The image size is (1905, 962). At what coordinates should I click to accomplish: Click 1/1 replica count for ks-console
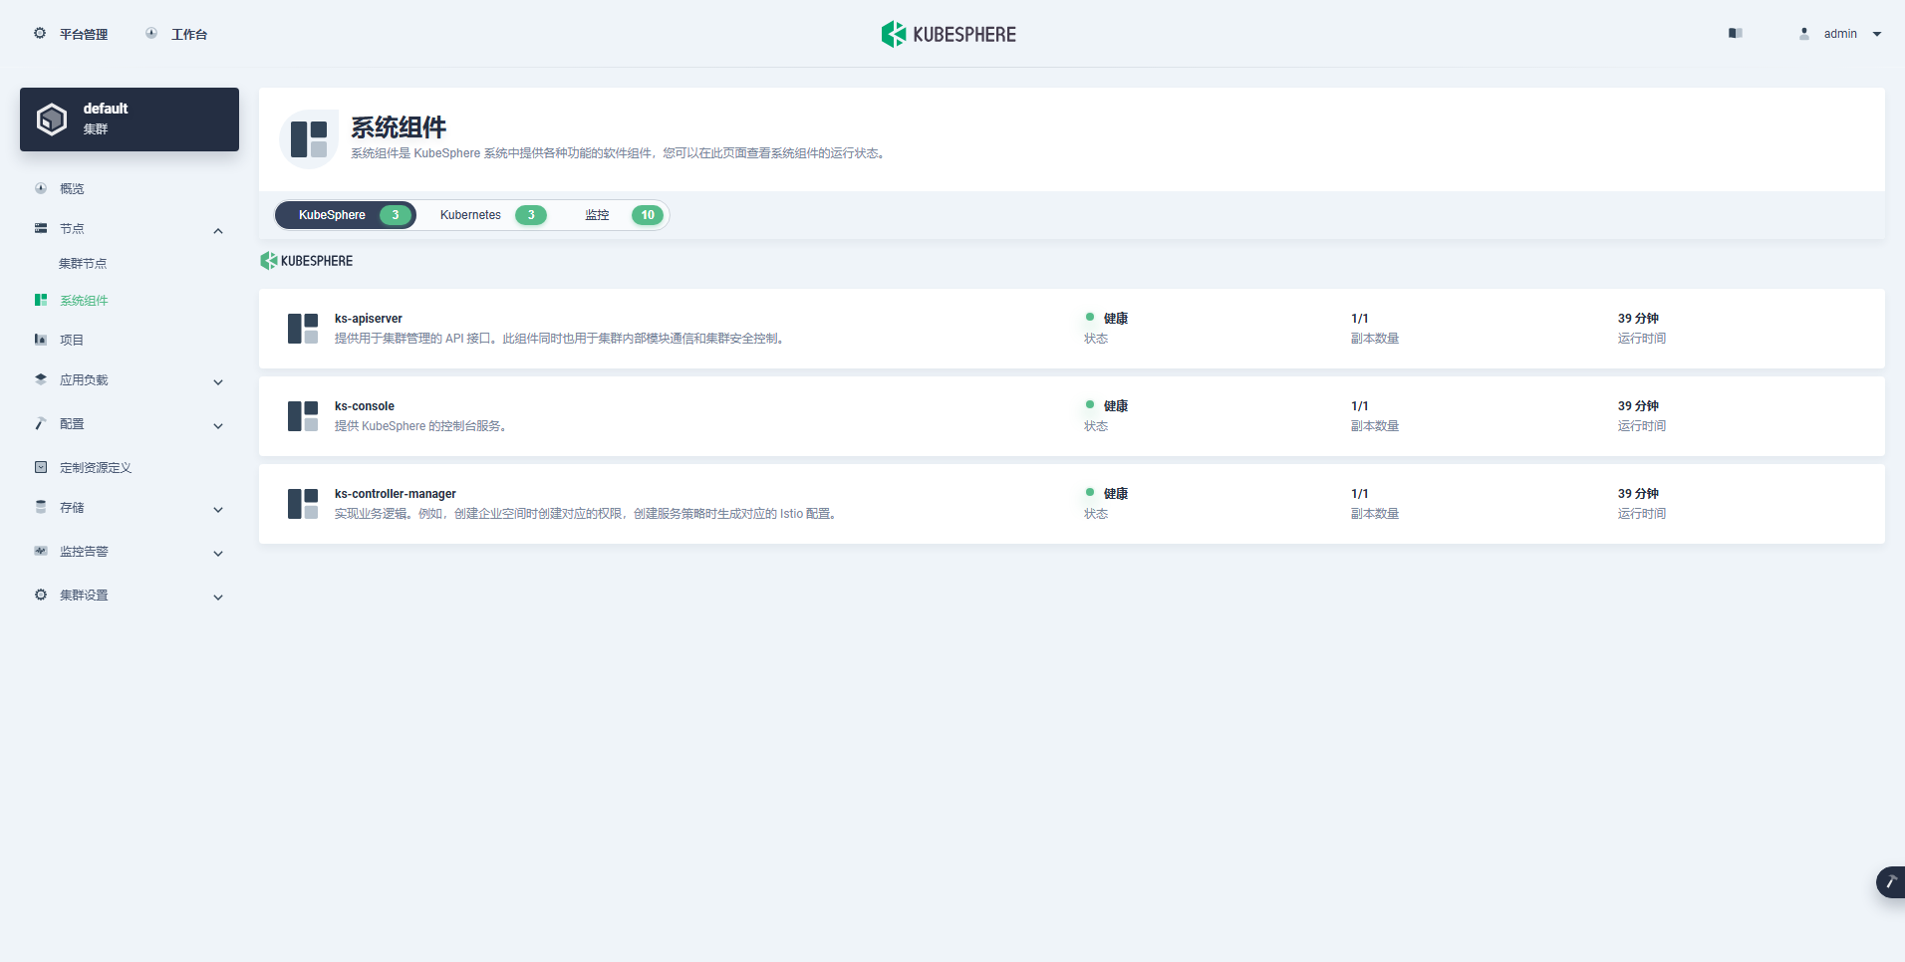pos(1360,406)
